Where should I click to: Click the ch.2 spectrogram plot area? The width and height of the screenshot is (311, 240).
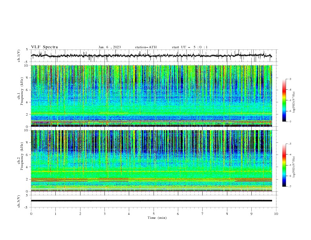(x=152, y=161)
